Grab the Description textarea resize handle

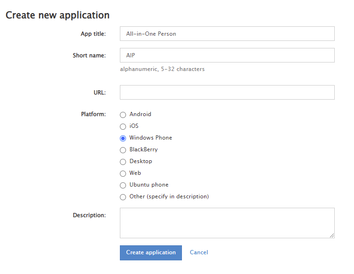pos(332,235)
